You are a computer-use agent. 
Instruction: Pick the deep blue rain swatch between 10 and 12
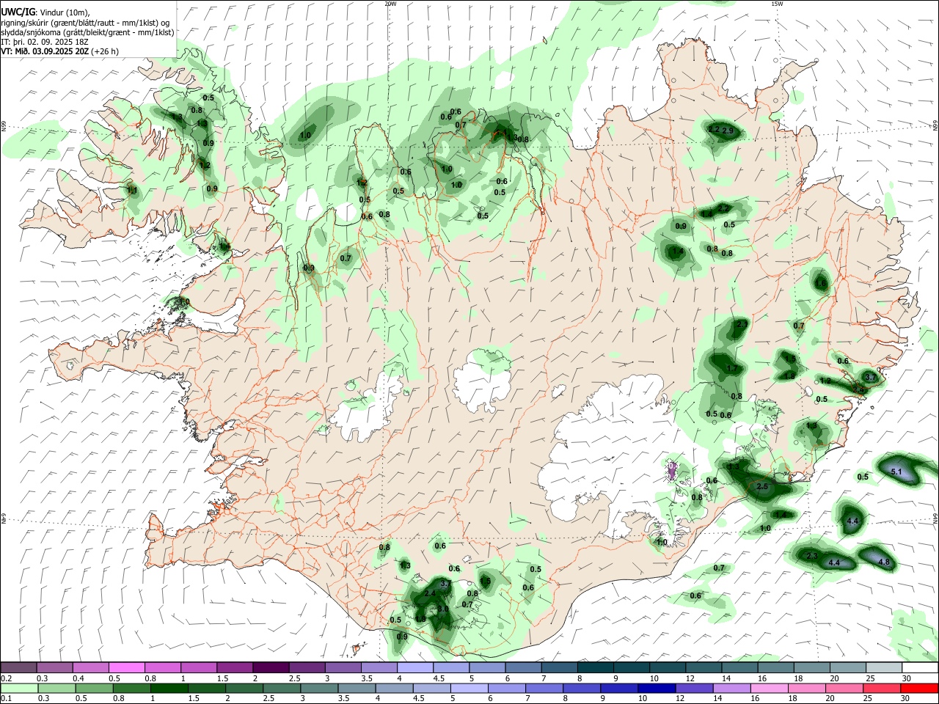pyautogui.click(x=657, y=689)
